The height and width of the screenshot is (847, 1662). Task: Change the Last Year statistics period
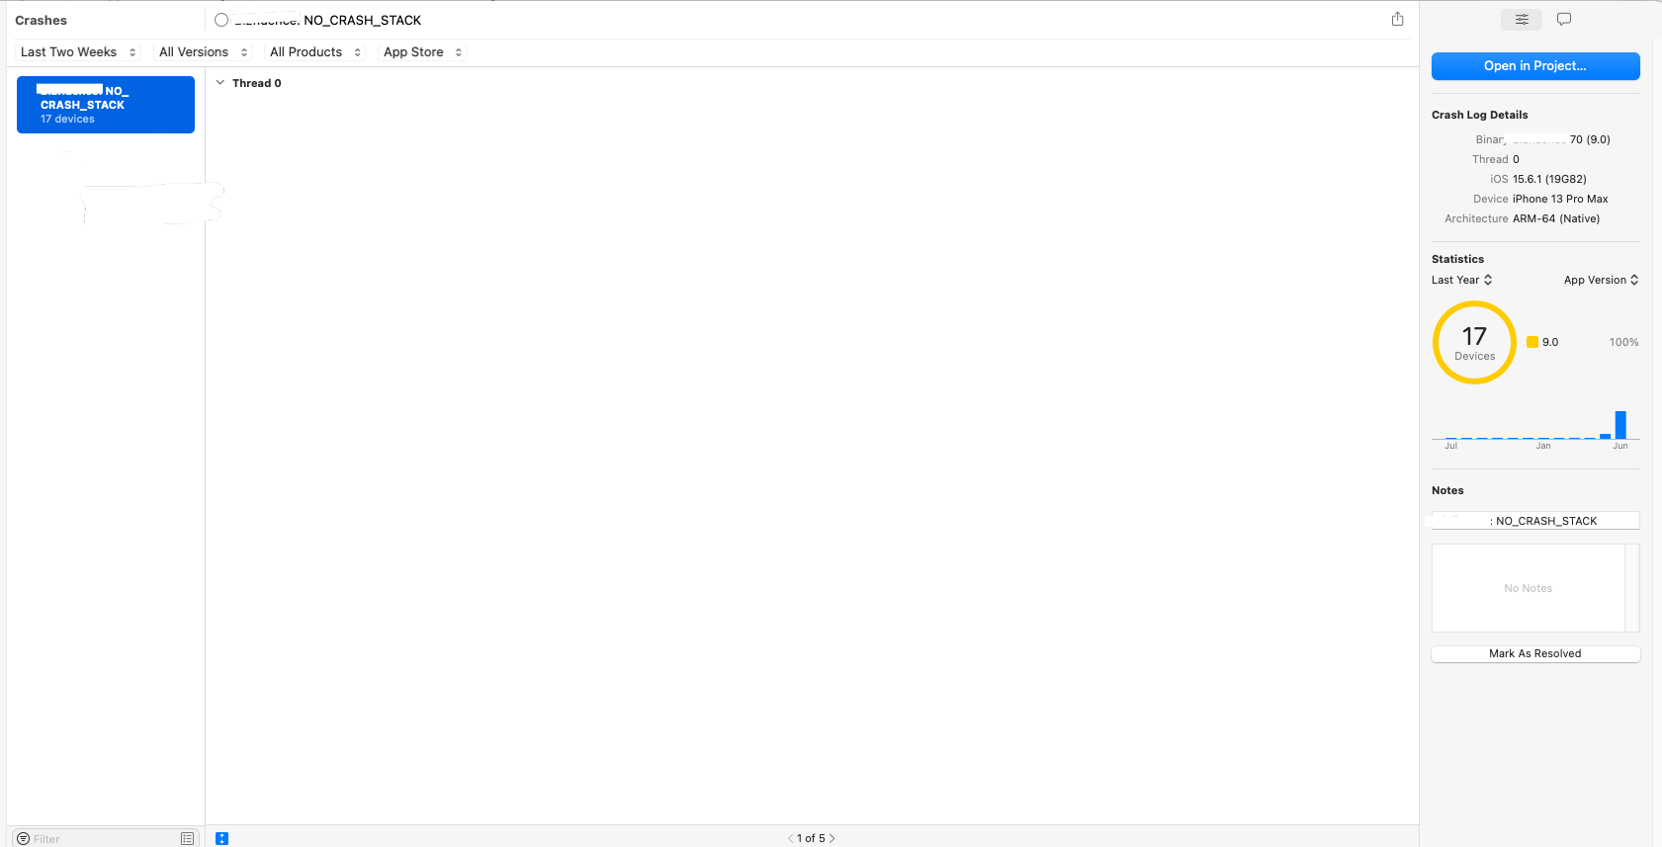pyautogui.click(x=1461, y=280)
